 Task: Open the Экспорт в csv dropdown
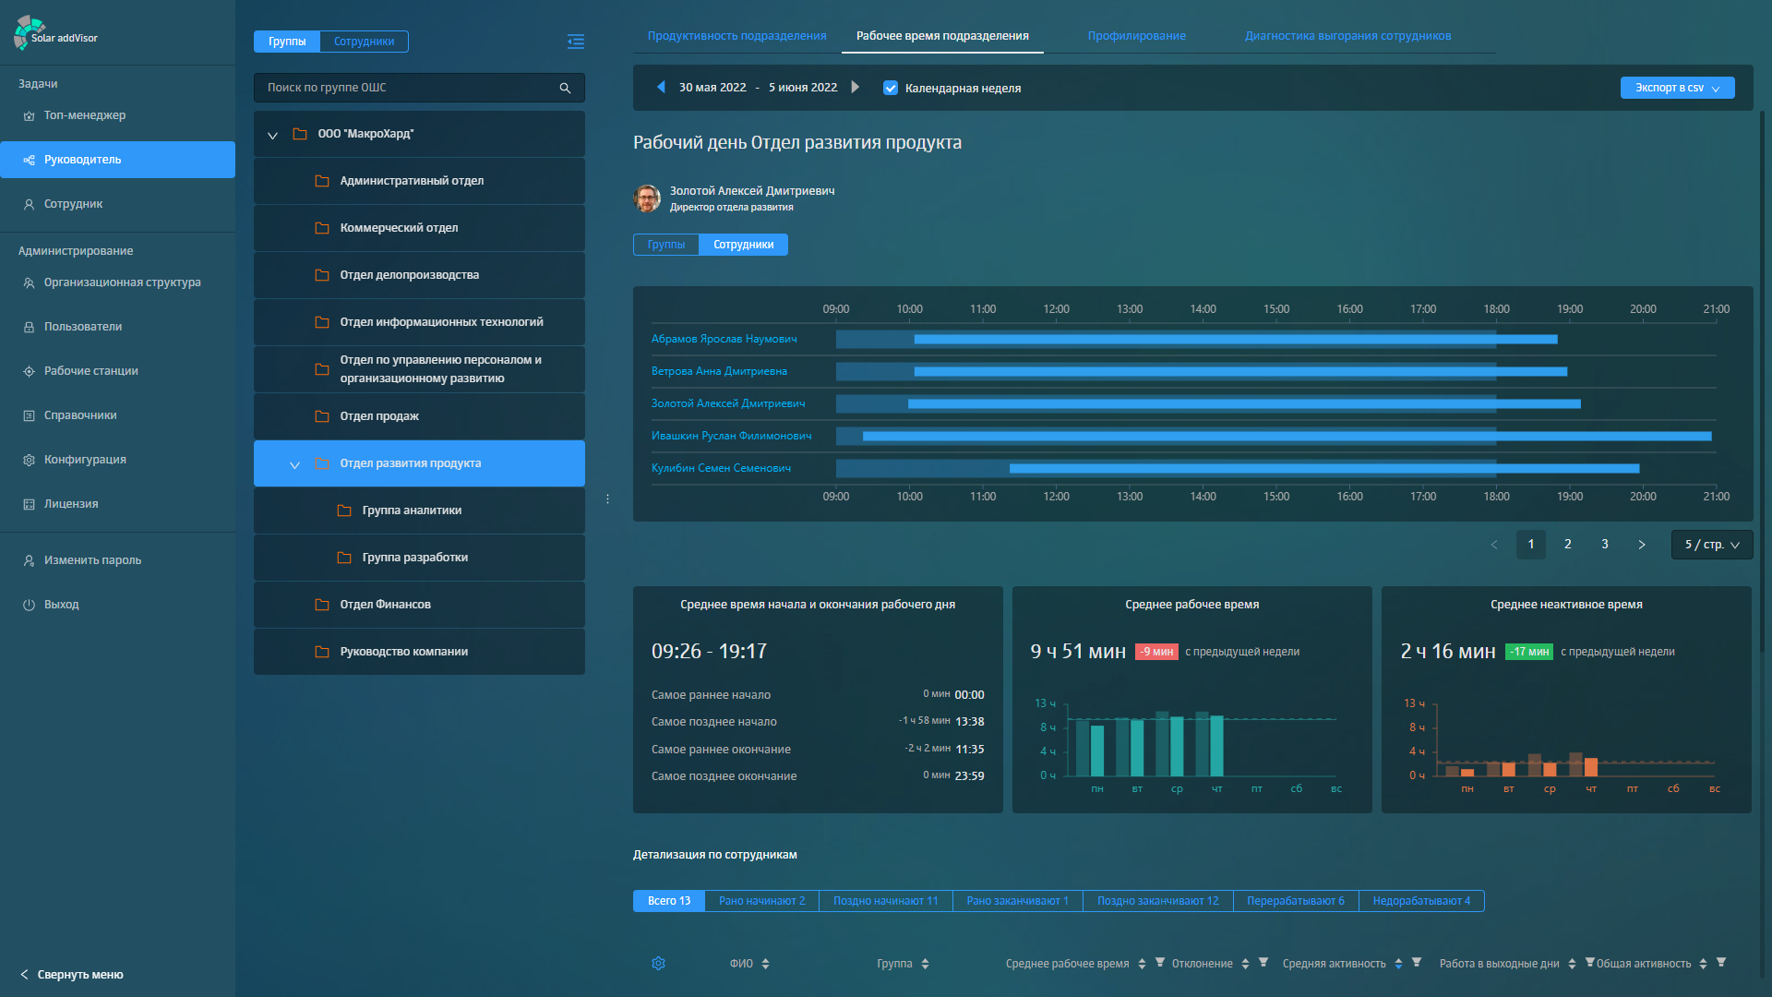pos(1677,88)
